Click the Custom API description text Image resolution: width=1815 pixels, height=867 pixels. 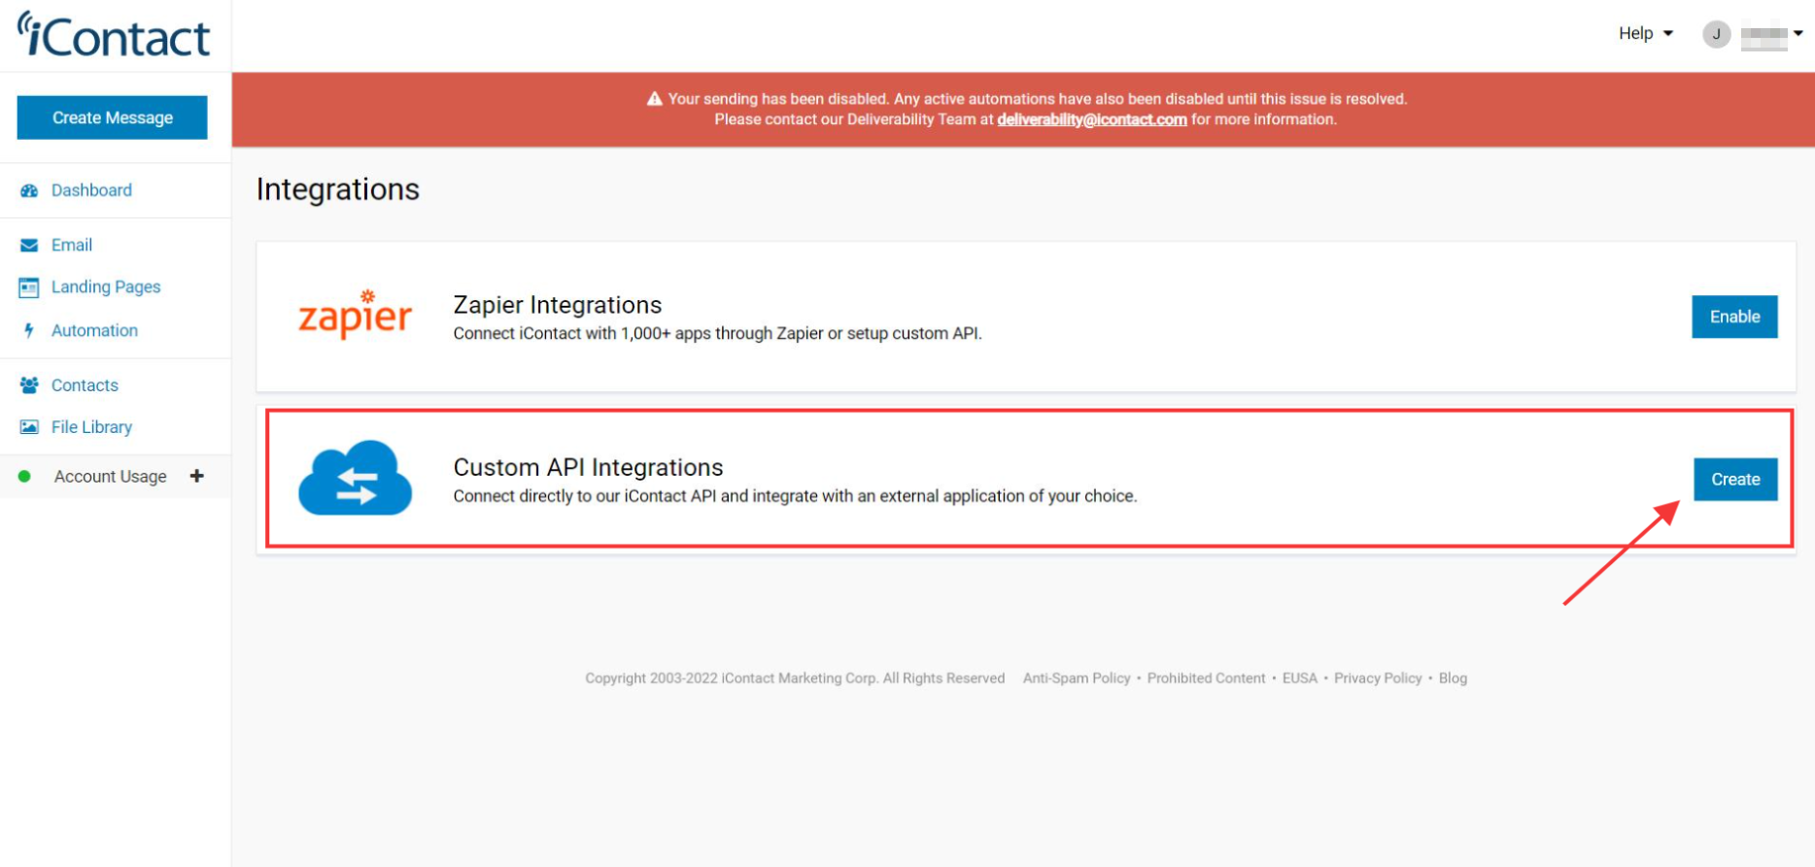795,496
